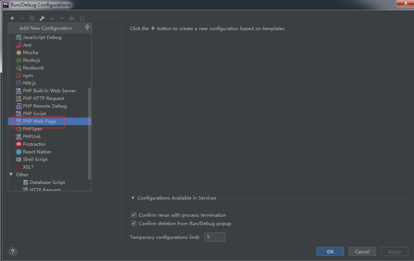Viewport: 414px width, 261px height.
Task: Close the Run/Debug Configurations dialog
Action: click(405, 3)
